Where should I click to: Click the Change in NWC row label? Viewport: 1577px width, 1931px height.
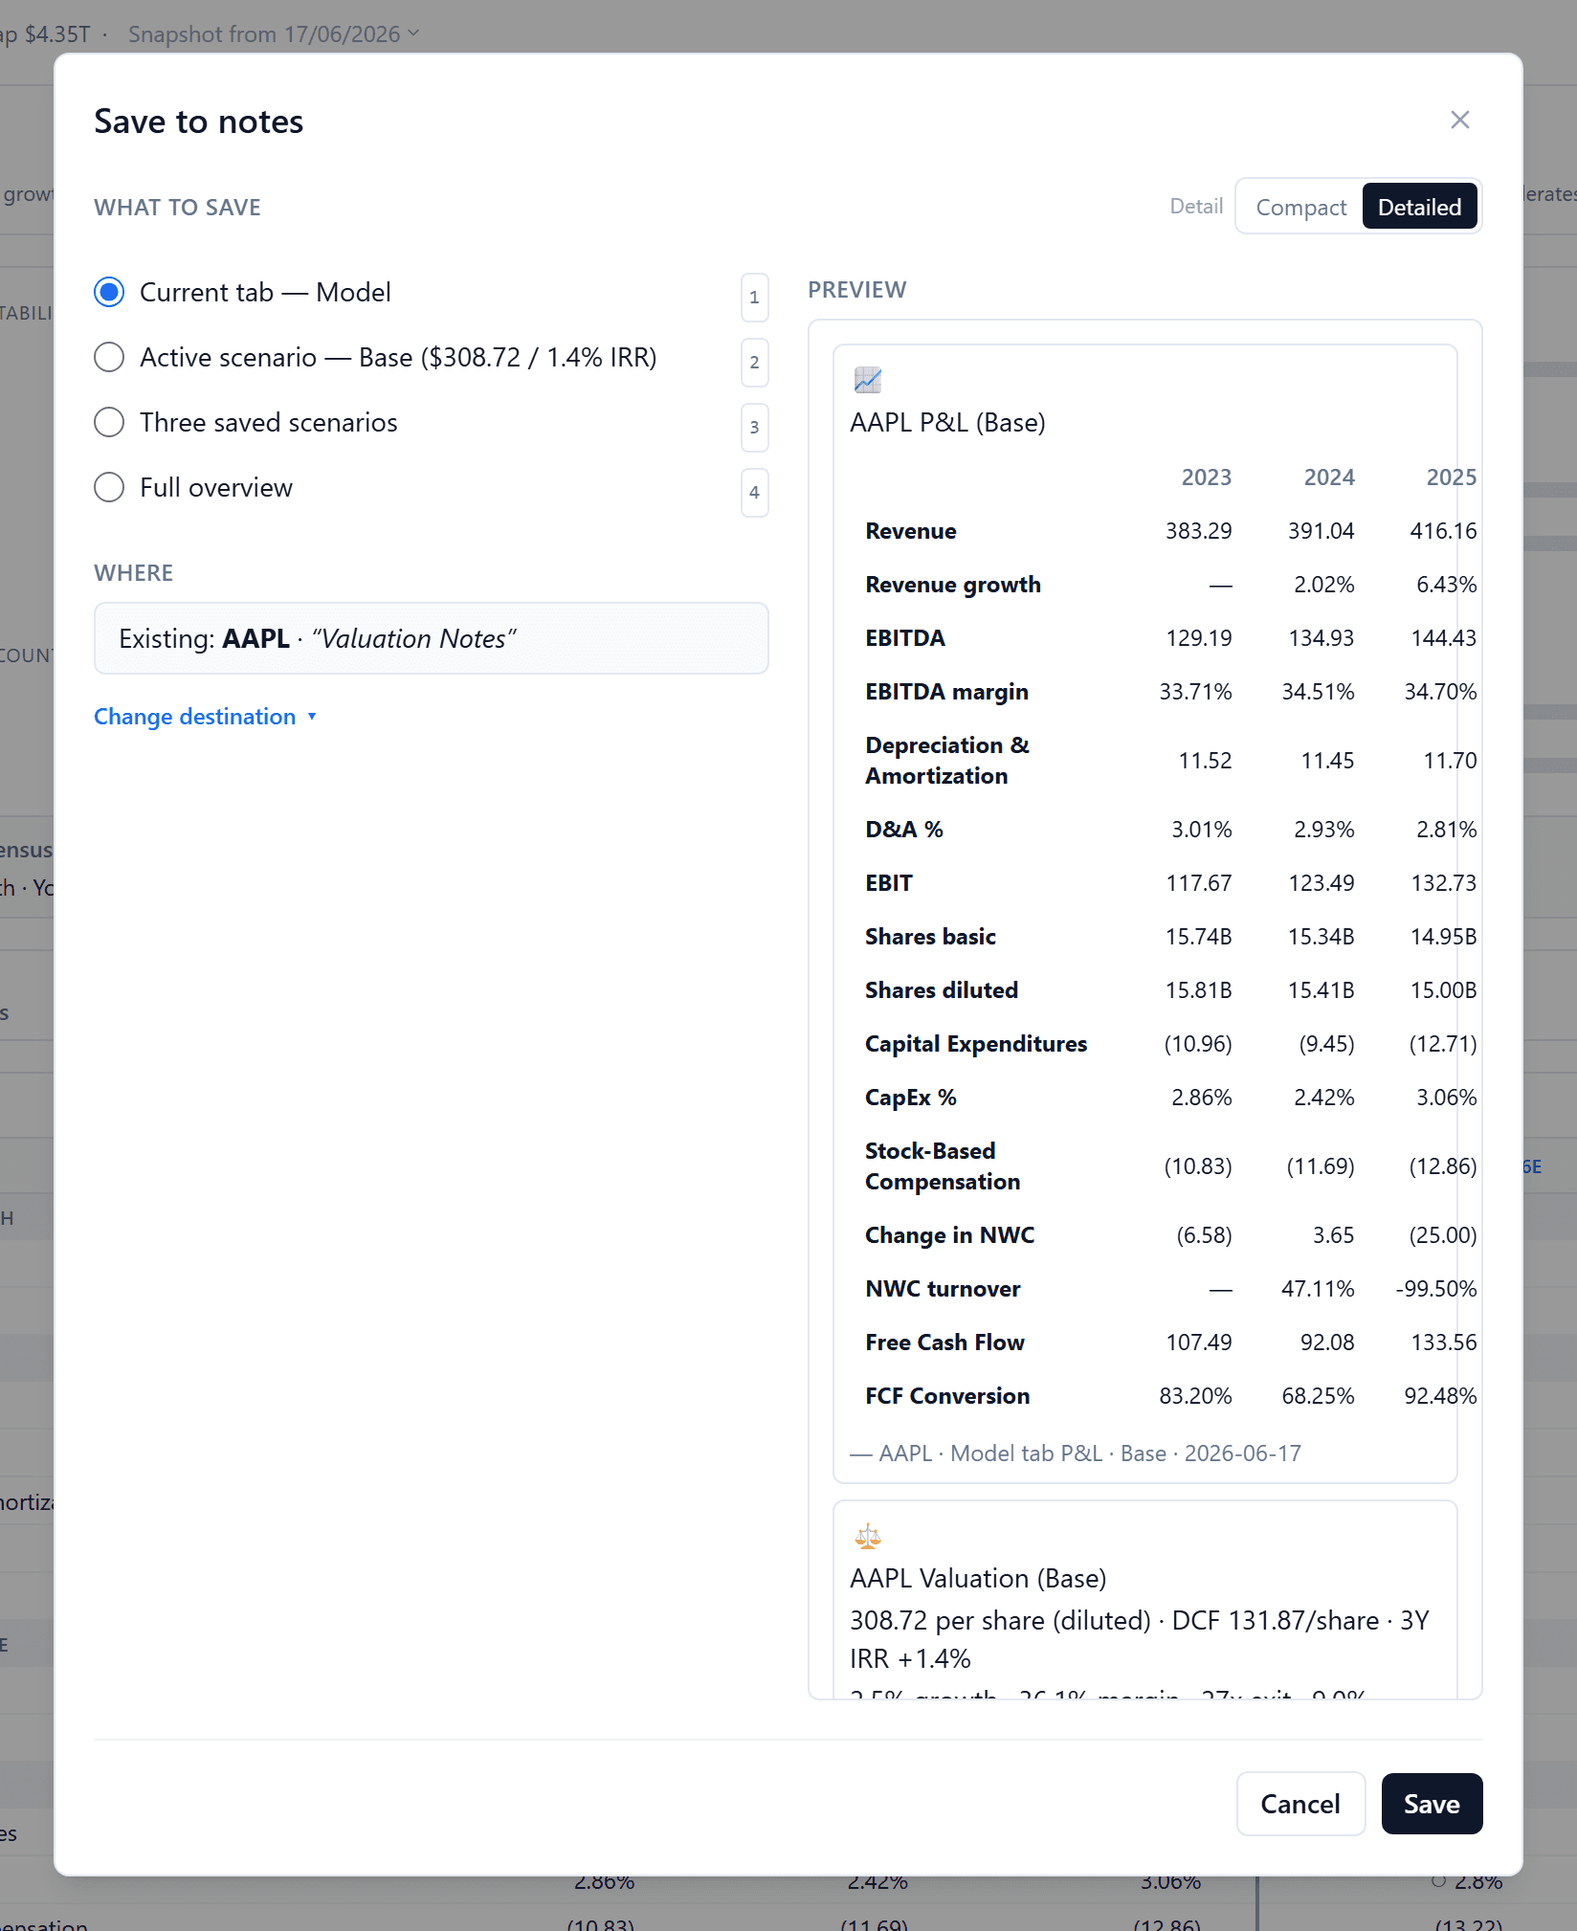point(950,1235)
